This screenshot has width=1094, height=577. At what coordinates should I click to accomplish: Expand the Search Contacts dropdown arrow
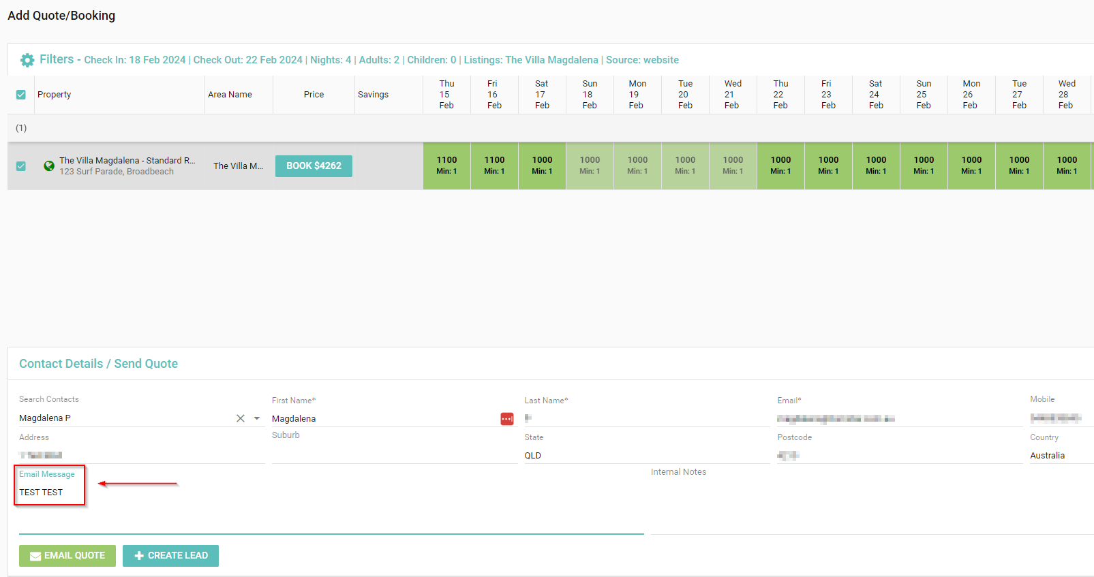[257, 418]
